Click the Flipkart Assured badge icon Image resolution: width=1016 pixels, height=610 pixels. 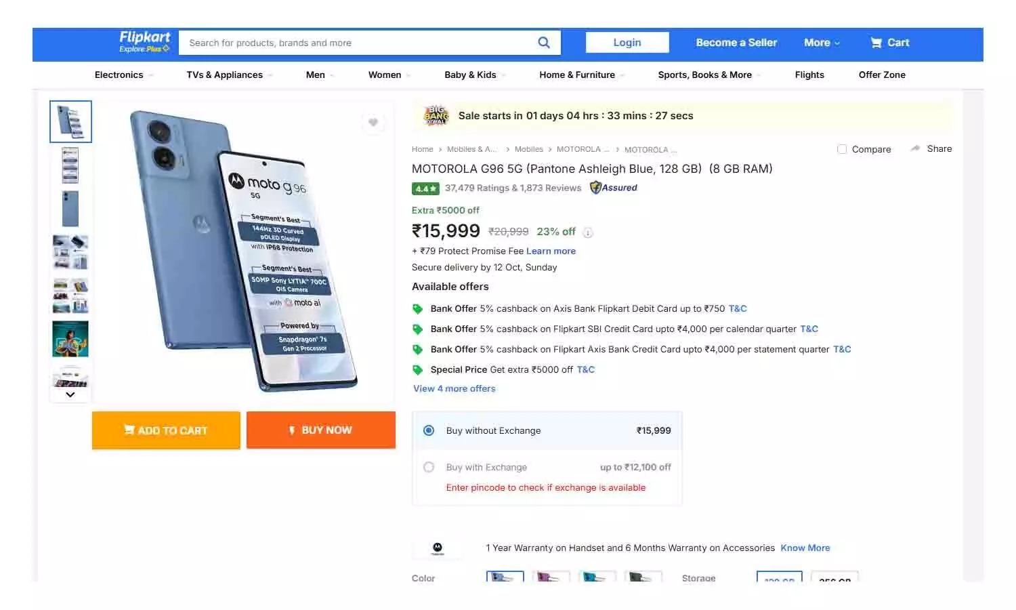594,188
